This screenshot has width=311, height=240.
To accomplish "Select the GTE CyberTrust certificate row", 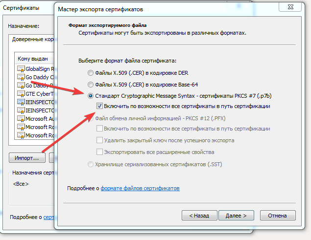I will 35,94.
